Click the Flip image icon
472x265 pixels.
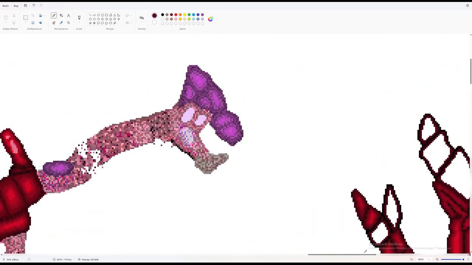pyautogui.click(x=40, y=23)
